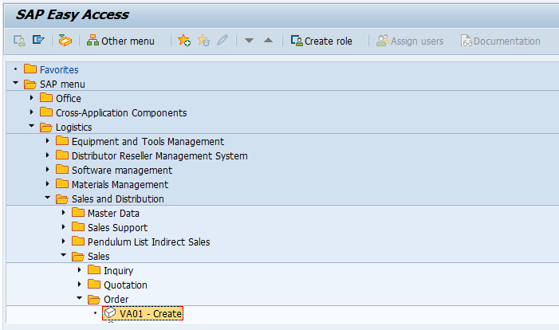Click the SAP Business Workplace toolbar icon
This screenshot has height=330, width=559.
point(65,41)
